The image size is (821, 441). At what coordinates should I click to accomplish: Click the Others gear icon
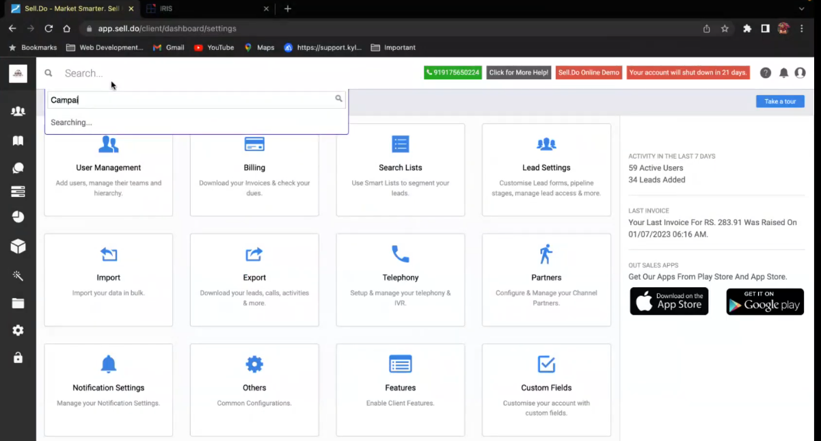tap(254, 364)
